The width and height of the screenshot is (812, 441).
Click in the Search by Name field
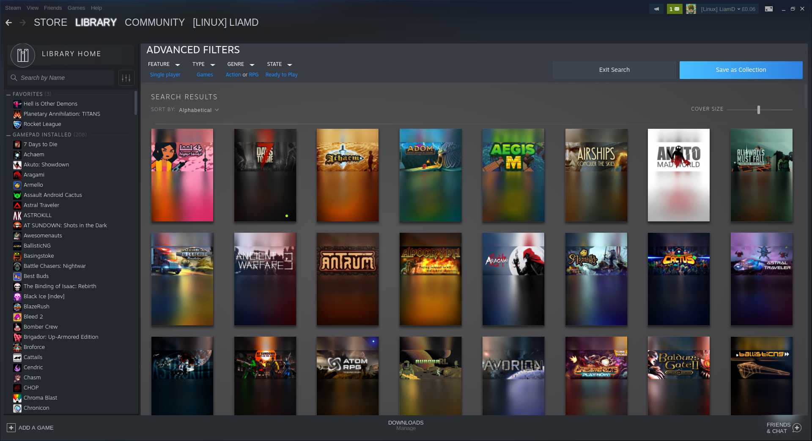60,78
